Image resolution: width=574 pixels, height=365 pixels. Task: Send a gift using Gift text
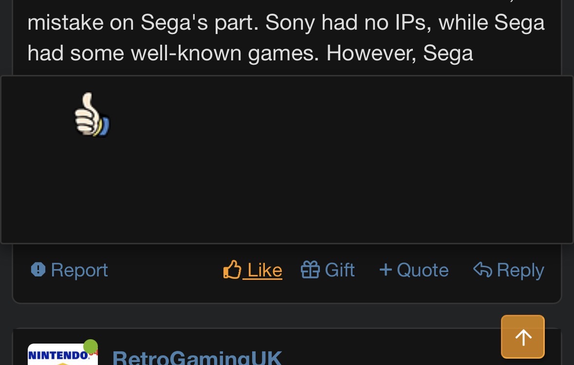(x=340, y=270)
